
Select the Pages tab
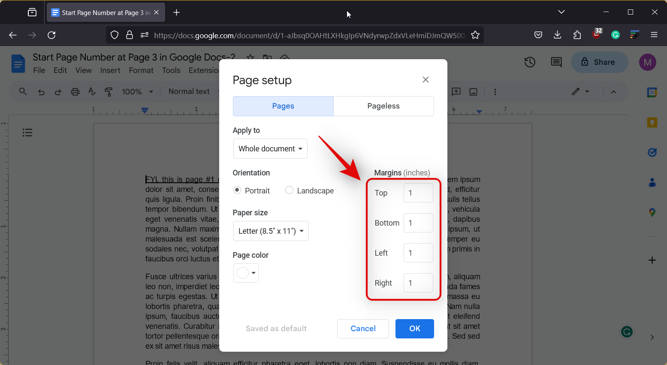coord(283,106)
